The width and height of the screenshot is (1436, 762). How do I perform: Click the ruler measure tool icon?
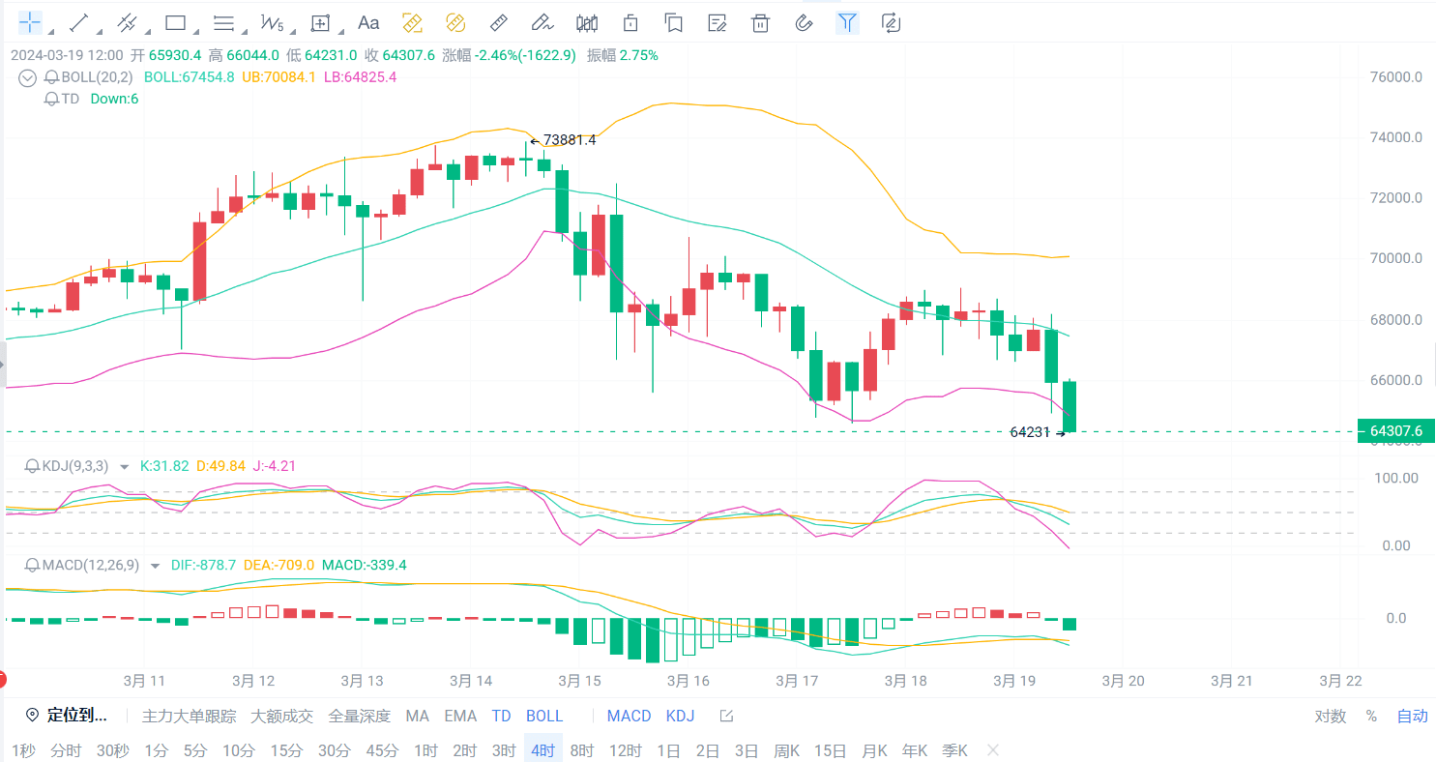tap(498, 22)
